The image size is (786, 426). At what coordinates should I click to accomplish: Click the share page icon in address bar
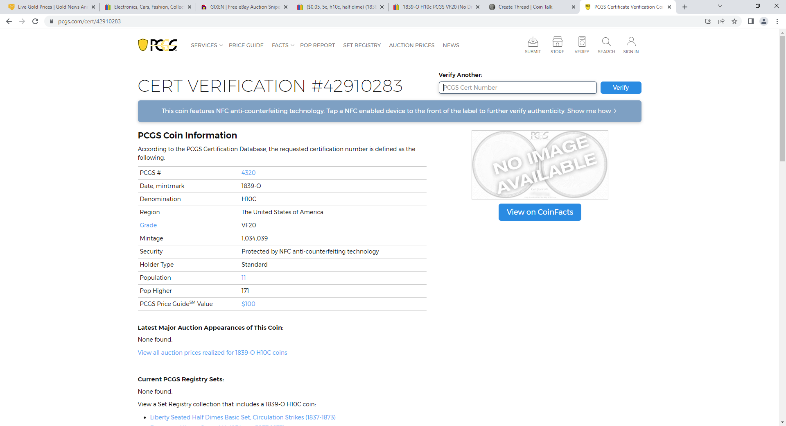coord(721,21)
